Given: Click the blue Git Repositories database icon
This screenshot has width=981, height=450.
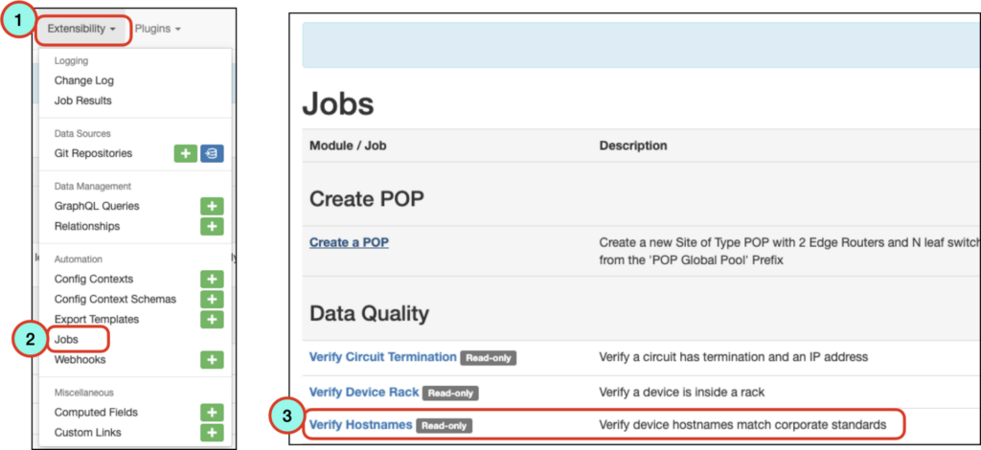Looking at the screenshot, I should 212,153.
